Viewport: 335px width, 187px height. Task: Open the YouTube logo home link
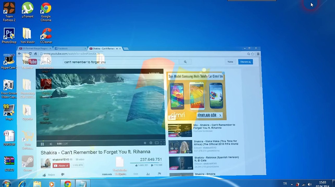click(30, 62)
